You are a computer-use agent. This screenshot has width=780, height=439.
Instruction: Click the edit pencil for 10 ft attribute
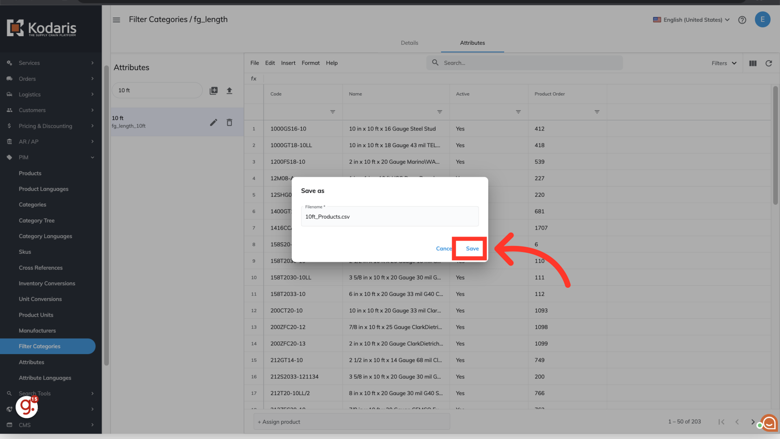(x=213, y=122)
